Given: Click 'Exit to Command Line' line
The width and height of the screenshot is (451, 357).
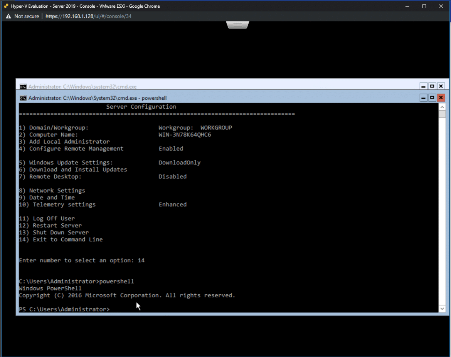Looking at the screenshot, I should coord(61,240).
